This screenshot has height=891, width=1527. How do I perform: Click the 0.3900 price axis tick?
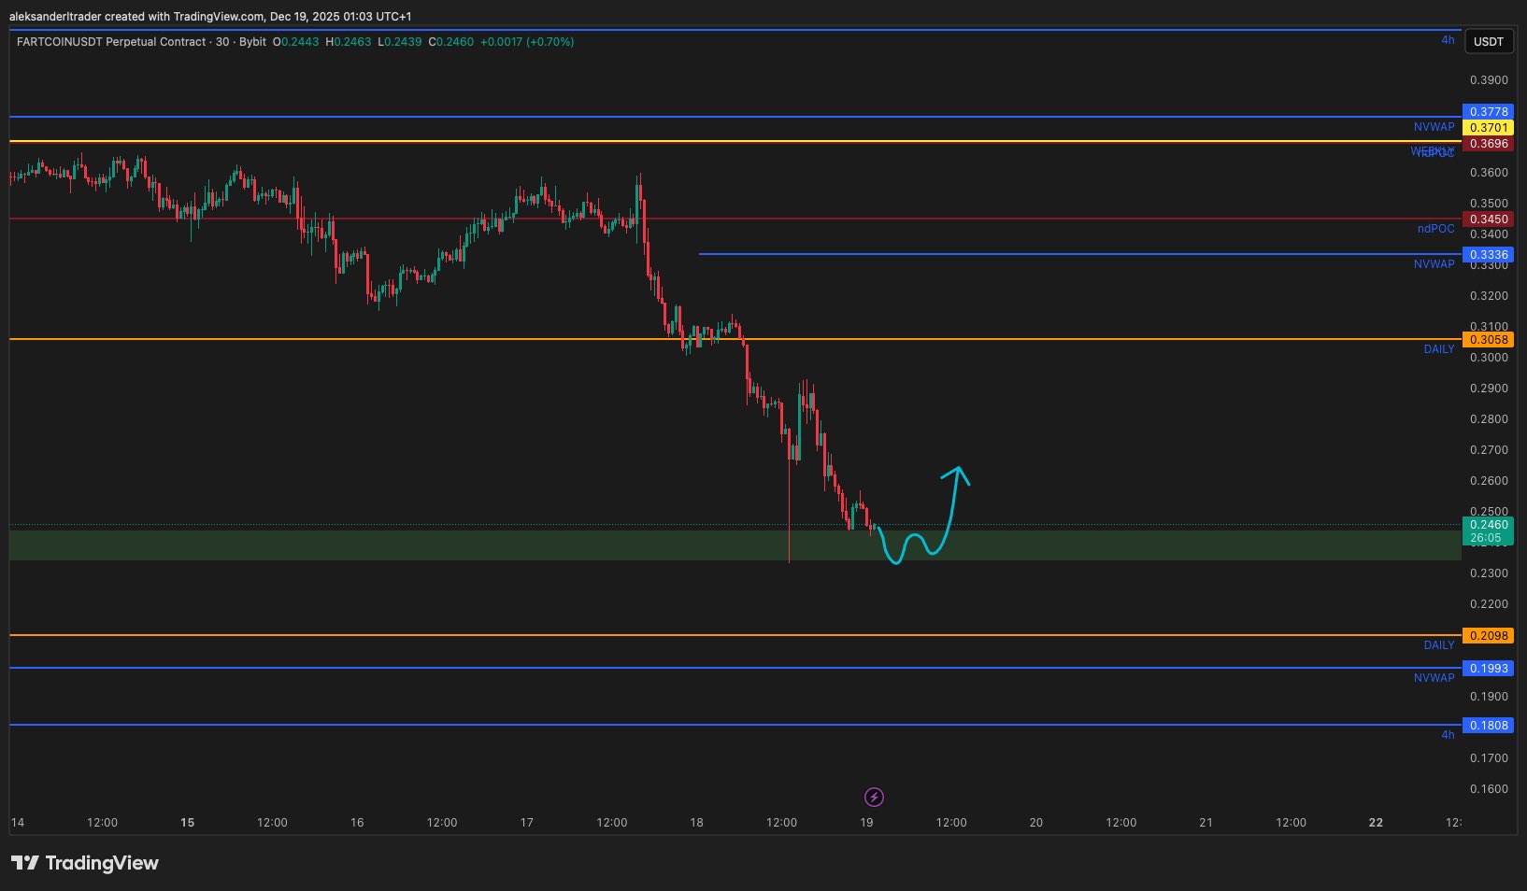pyautogui.click(x=1489, y=80)
